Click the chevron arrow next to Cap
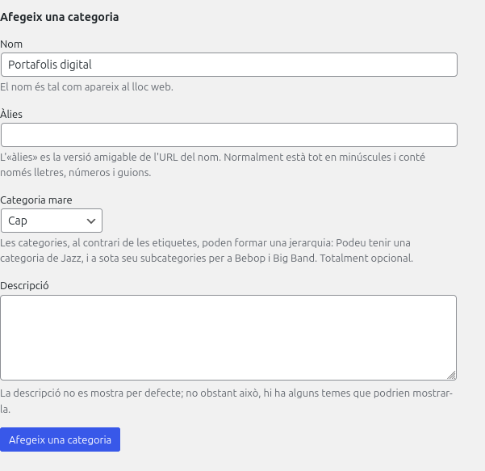This screenshot has height=471, width=485. click(90, 221)
